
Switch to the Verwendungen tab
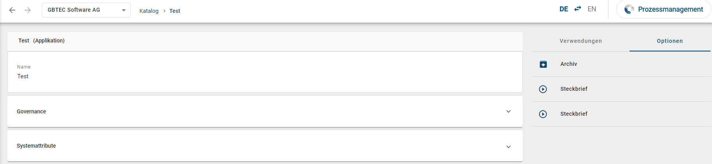point(580,41)
